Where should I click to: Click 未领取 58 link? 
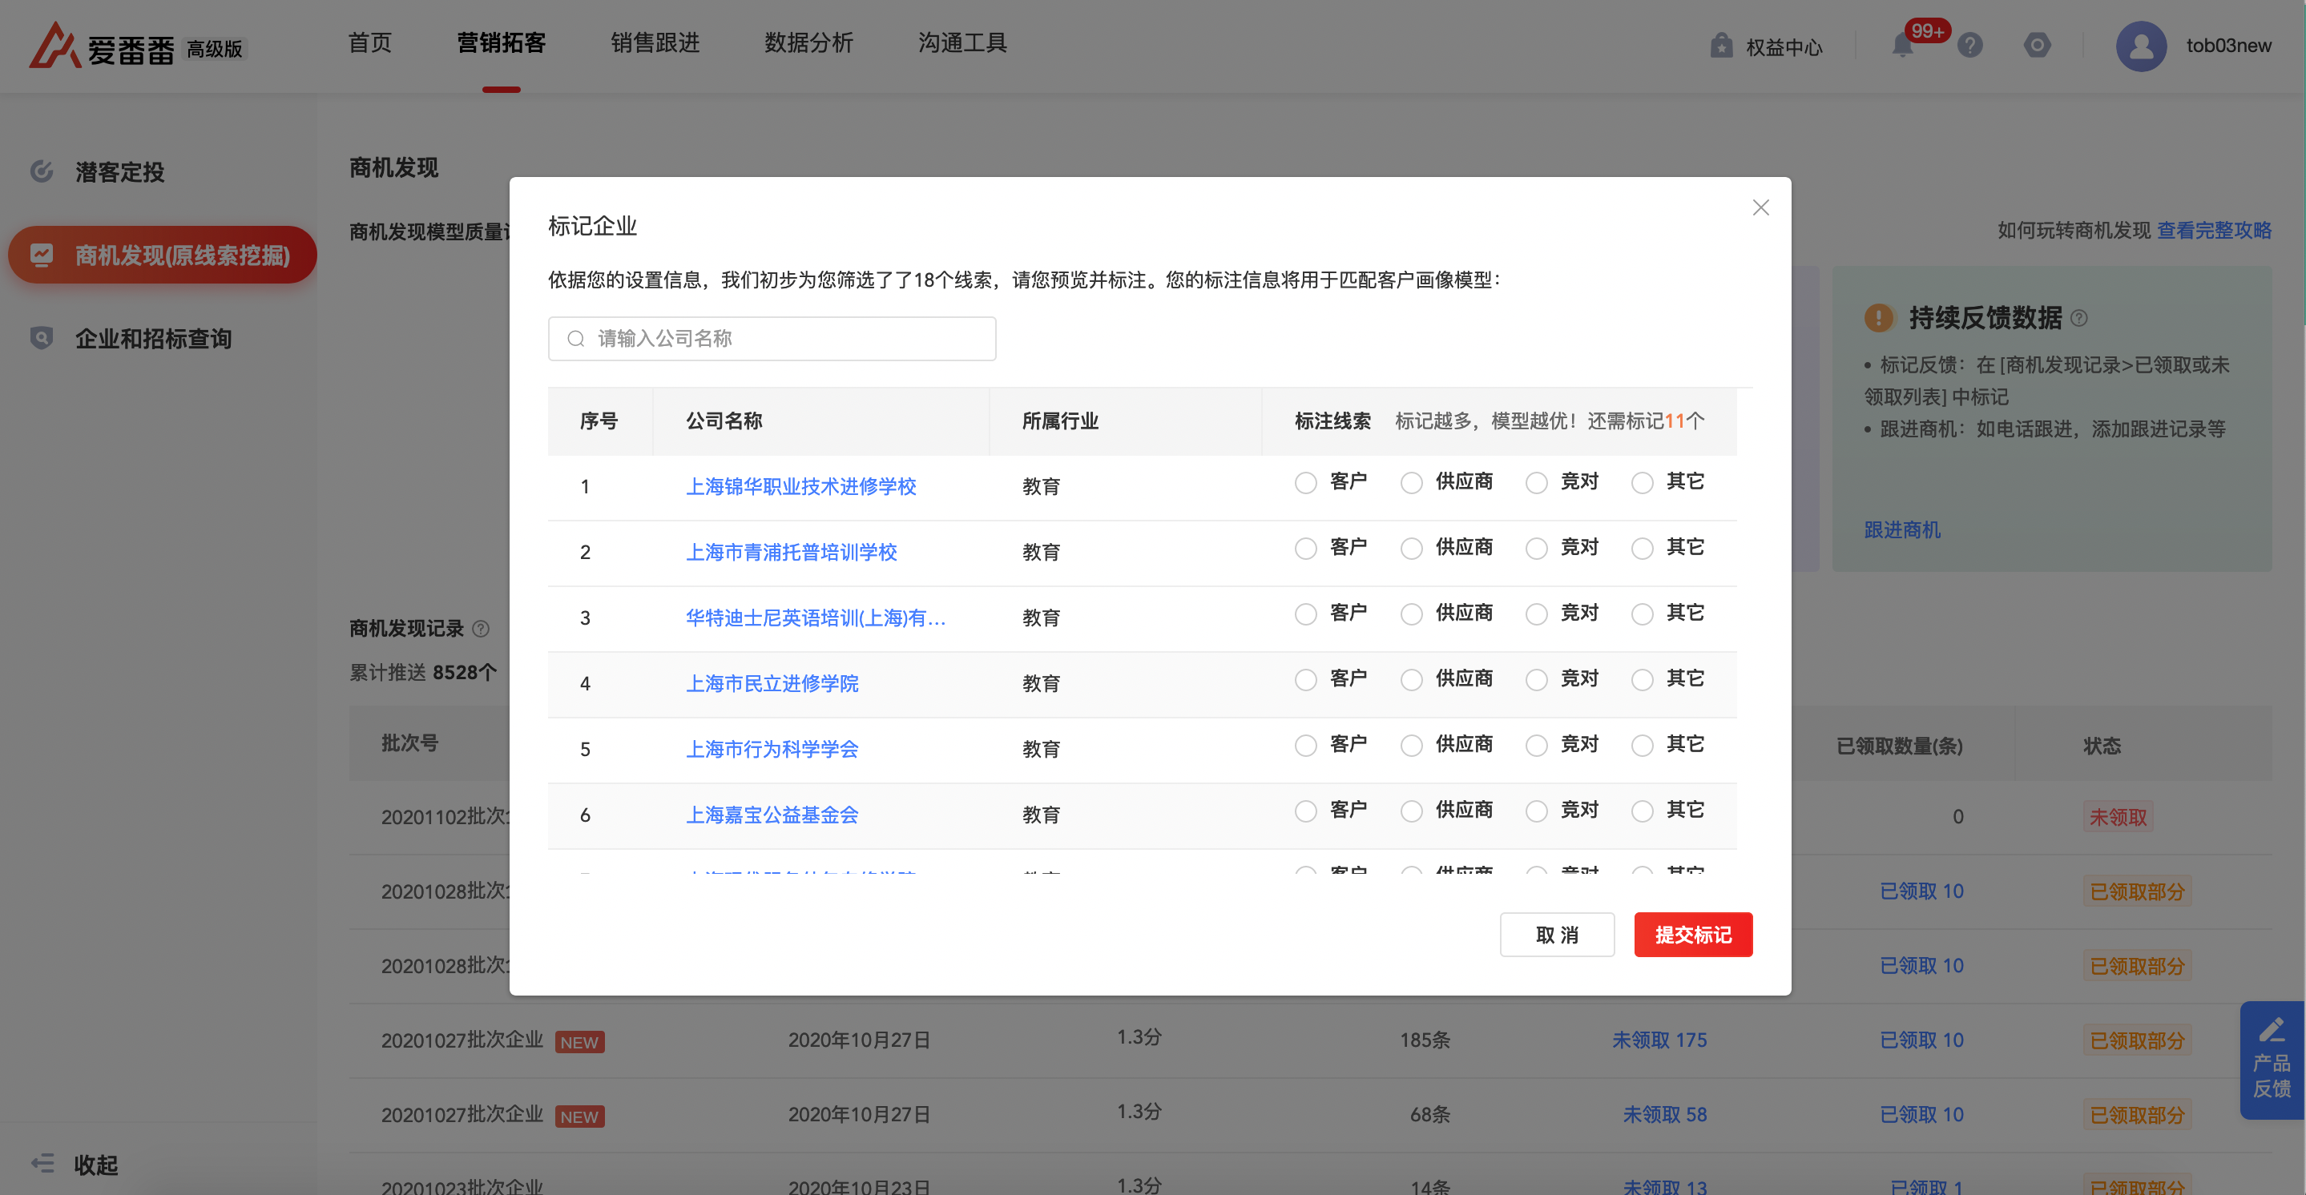click(1664, 1114)
